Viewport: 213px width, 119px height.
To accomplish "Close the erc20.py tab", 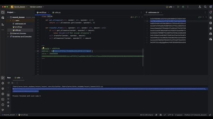I will (48, 13).
